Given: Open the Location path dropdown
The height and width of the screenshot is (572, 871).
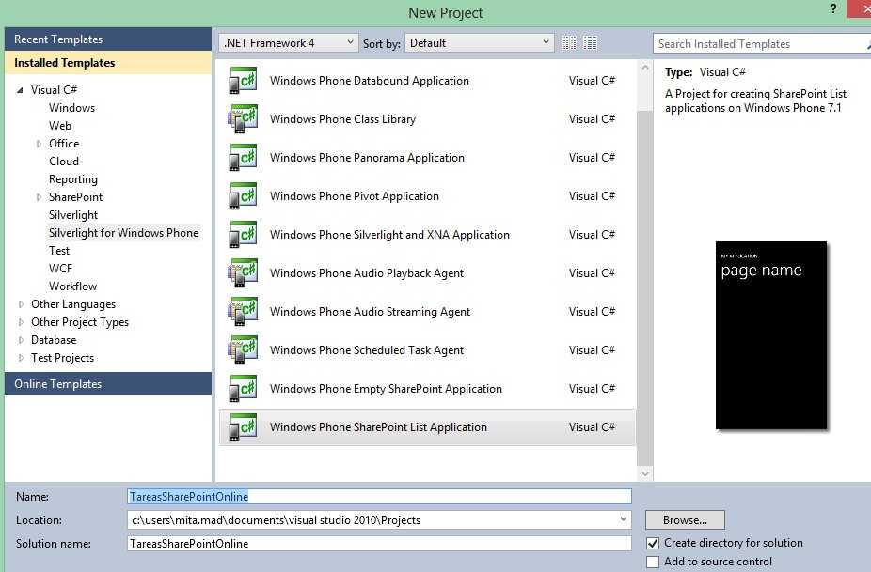Looking at the screenshot, I should [x=624, y=519].
